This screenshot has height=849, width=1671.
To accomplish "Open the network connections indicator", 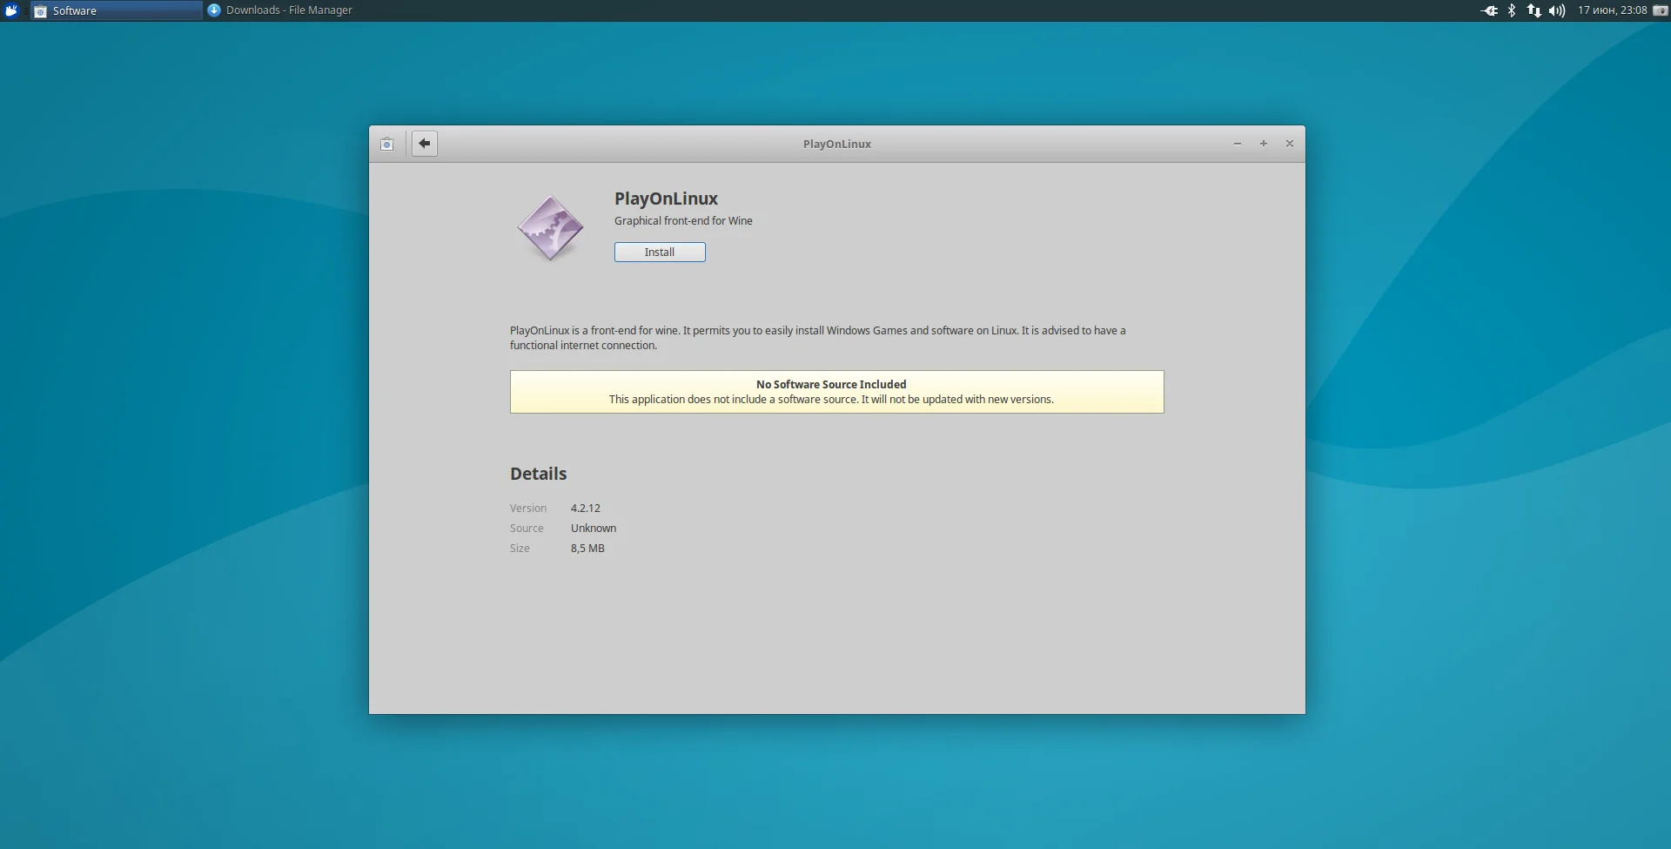I will coord(1533,10).
